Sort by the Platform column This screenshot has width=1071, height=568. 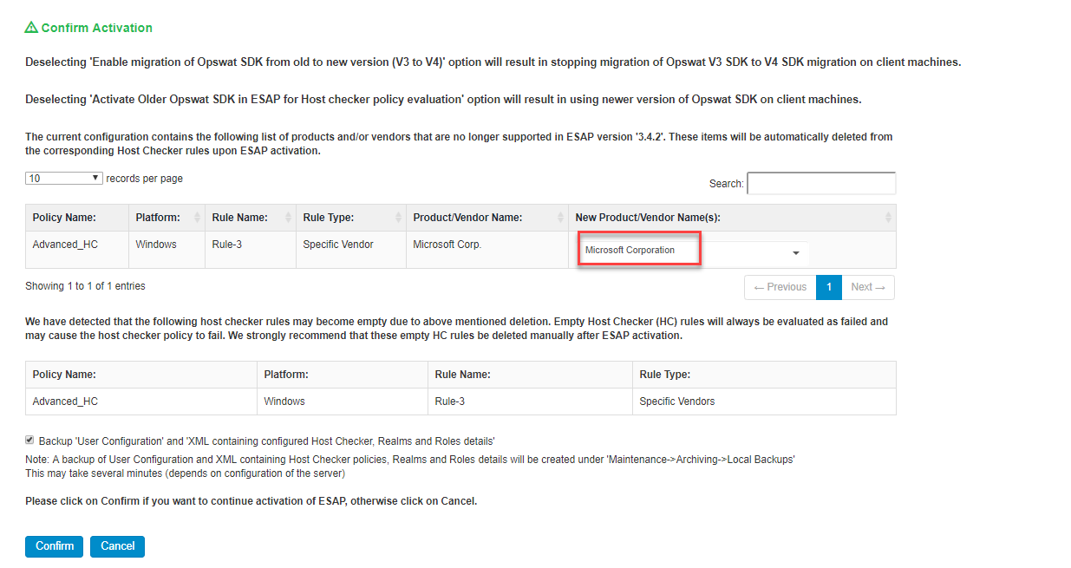pos(167,218)
